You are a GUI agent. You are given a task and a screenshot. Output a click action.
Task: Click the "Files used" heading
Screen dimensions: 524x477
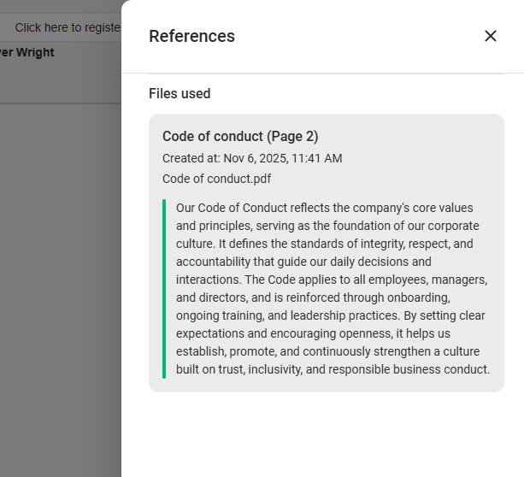pos(180,94)
